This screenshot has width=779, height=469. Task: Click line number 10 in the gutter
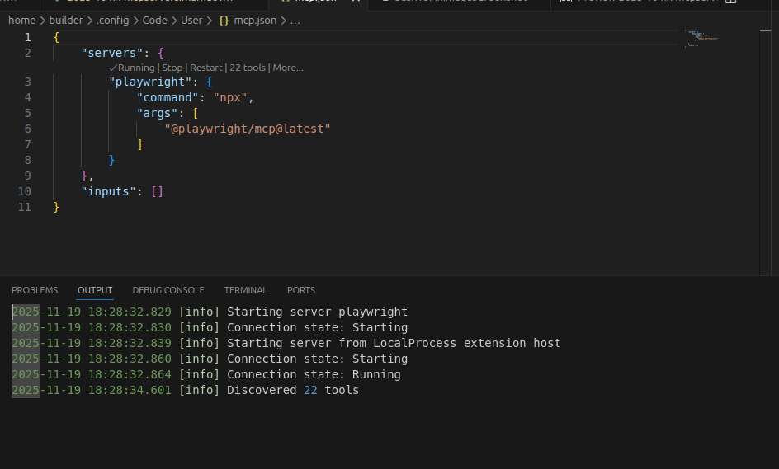tap(25, 191)
